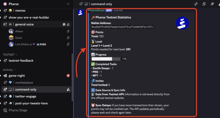Image resolution: width=220 pixels, height=118 pixels.
Task: Collapse the TESTNET channel category
Action: pyautogui.click(x=10, y=55)
